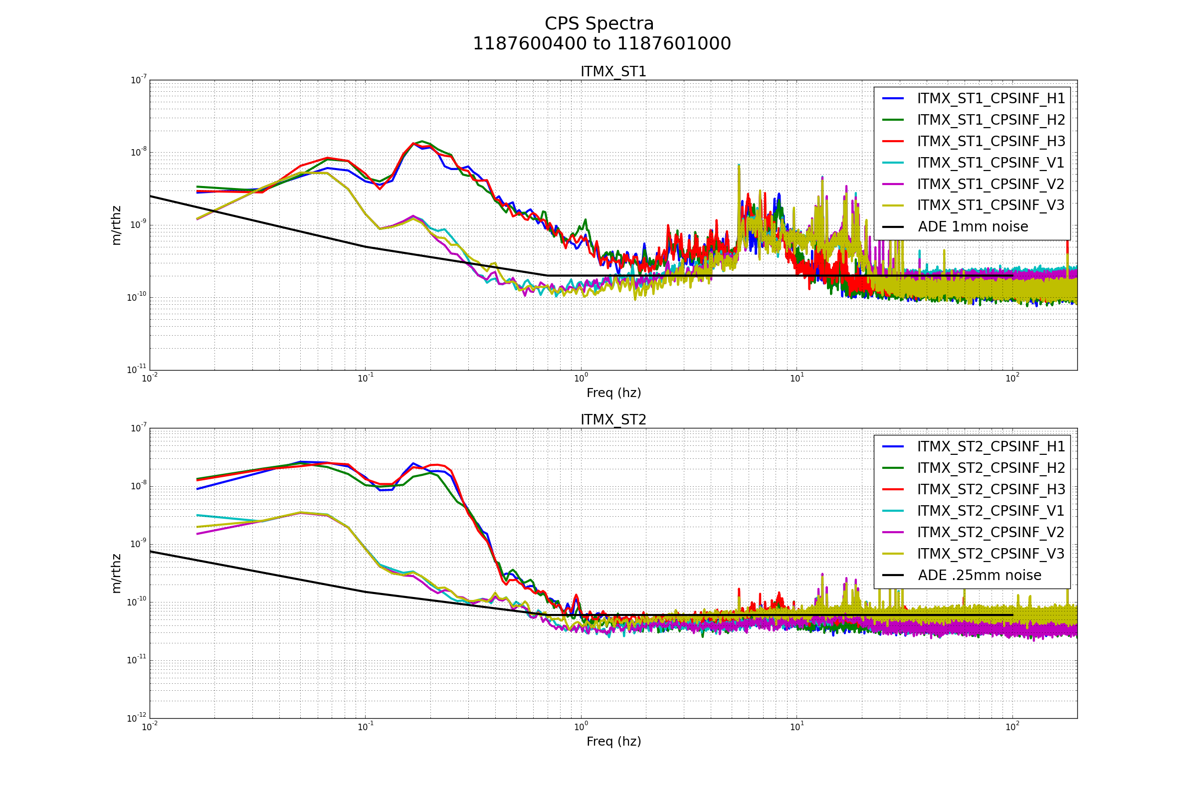Click the top plot's Freq (hz) axis label
1197x798 pixels.
tap(613, 393)
